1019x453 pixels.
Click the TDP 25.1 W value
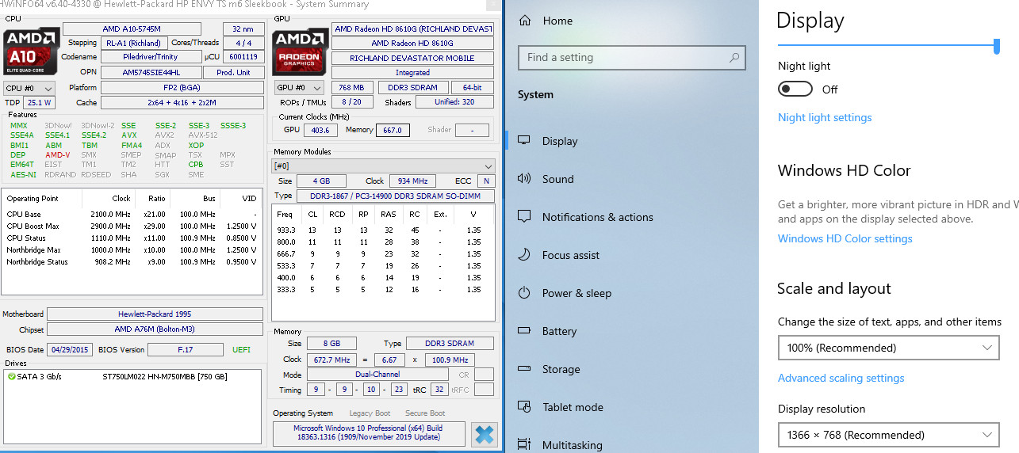tap(37, 103)
